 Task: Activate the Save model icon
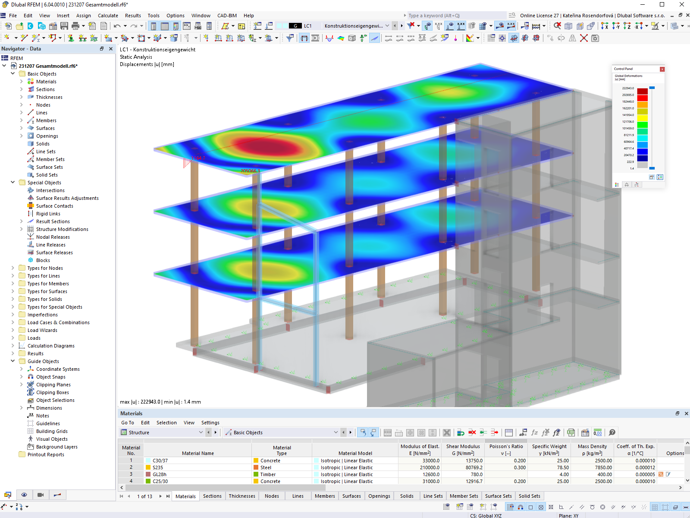click(64, 26)
